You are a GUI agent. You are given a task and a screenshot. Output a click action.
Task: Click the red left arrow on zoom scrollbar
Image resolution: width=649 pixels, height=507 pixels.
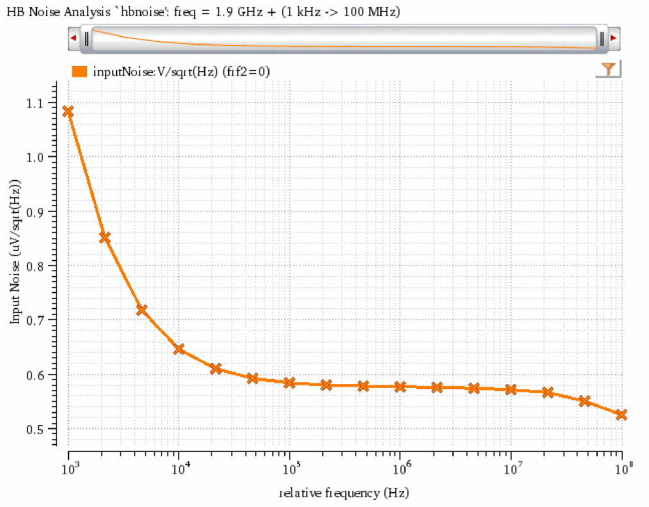74,38
